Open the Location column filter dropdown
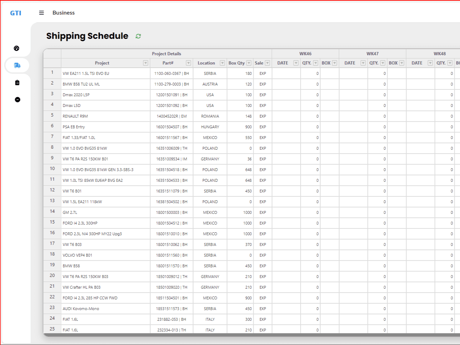 click(x=222, y=63)
